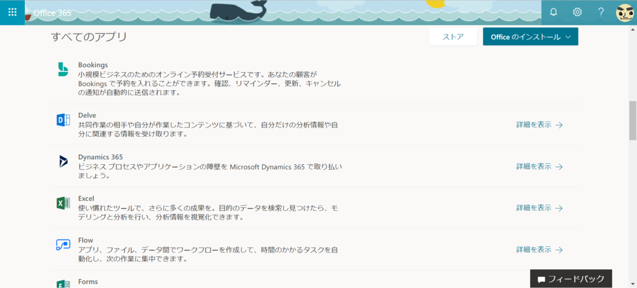
Task: Click the vertical scrollbar thumb
Action: point(633,120)
